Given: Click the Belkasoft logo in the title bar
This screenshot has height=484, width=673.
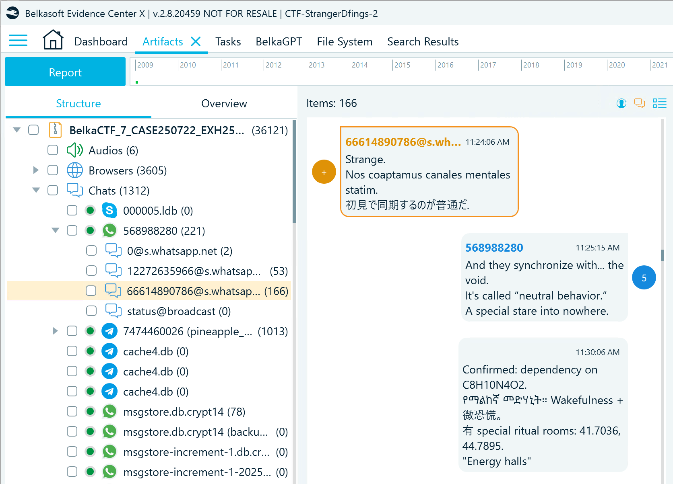Looking at the screenshot, I should (12, 13).
